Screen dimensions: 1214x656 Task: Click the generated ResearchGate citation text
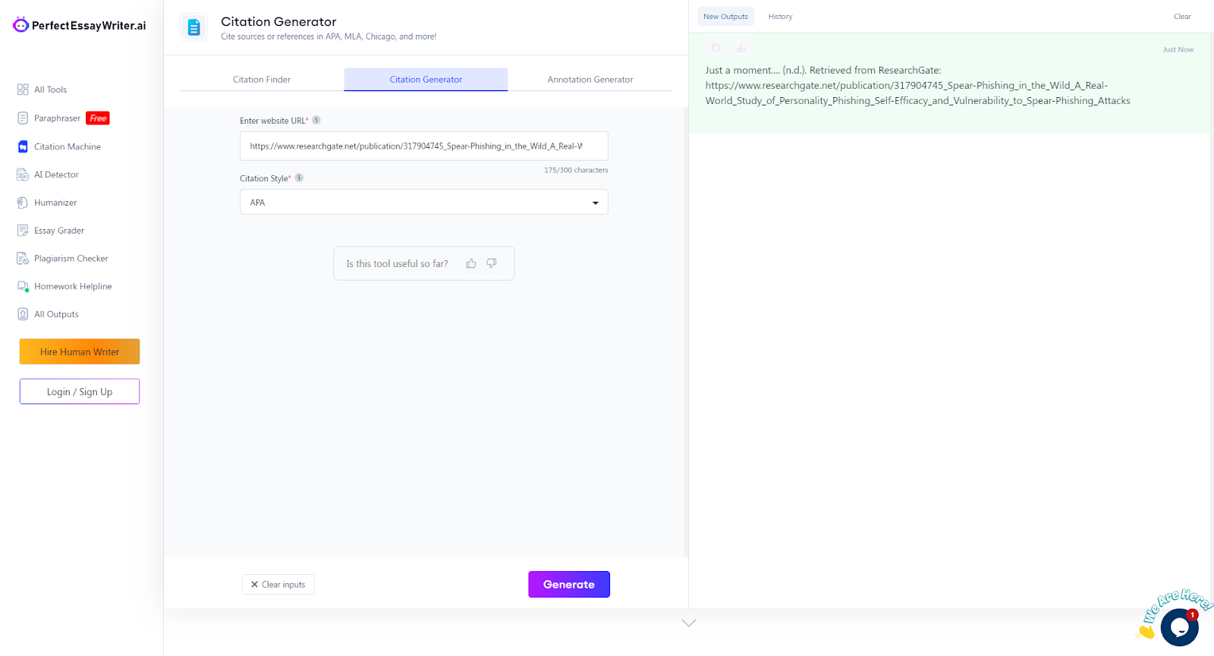point(918,86)
